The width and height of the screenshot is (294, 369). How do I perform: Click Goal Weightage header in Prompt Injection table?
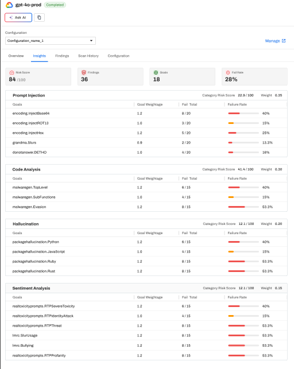(x=150, y=104)
